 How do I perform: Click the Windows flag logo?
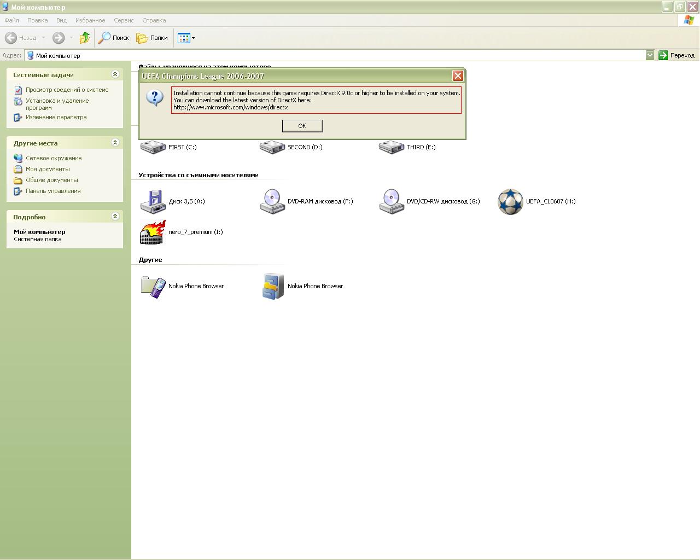click(x=689, y=20)
